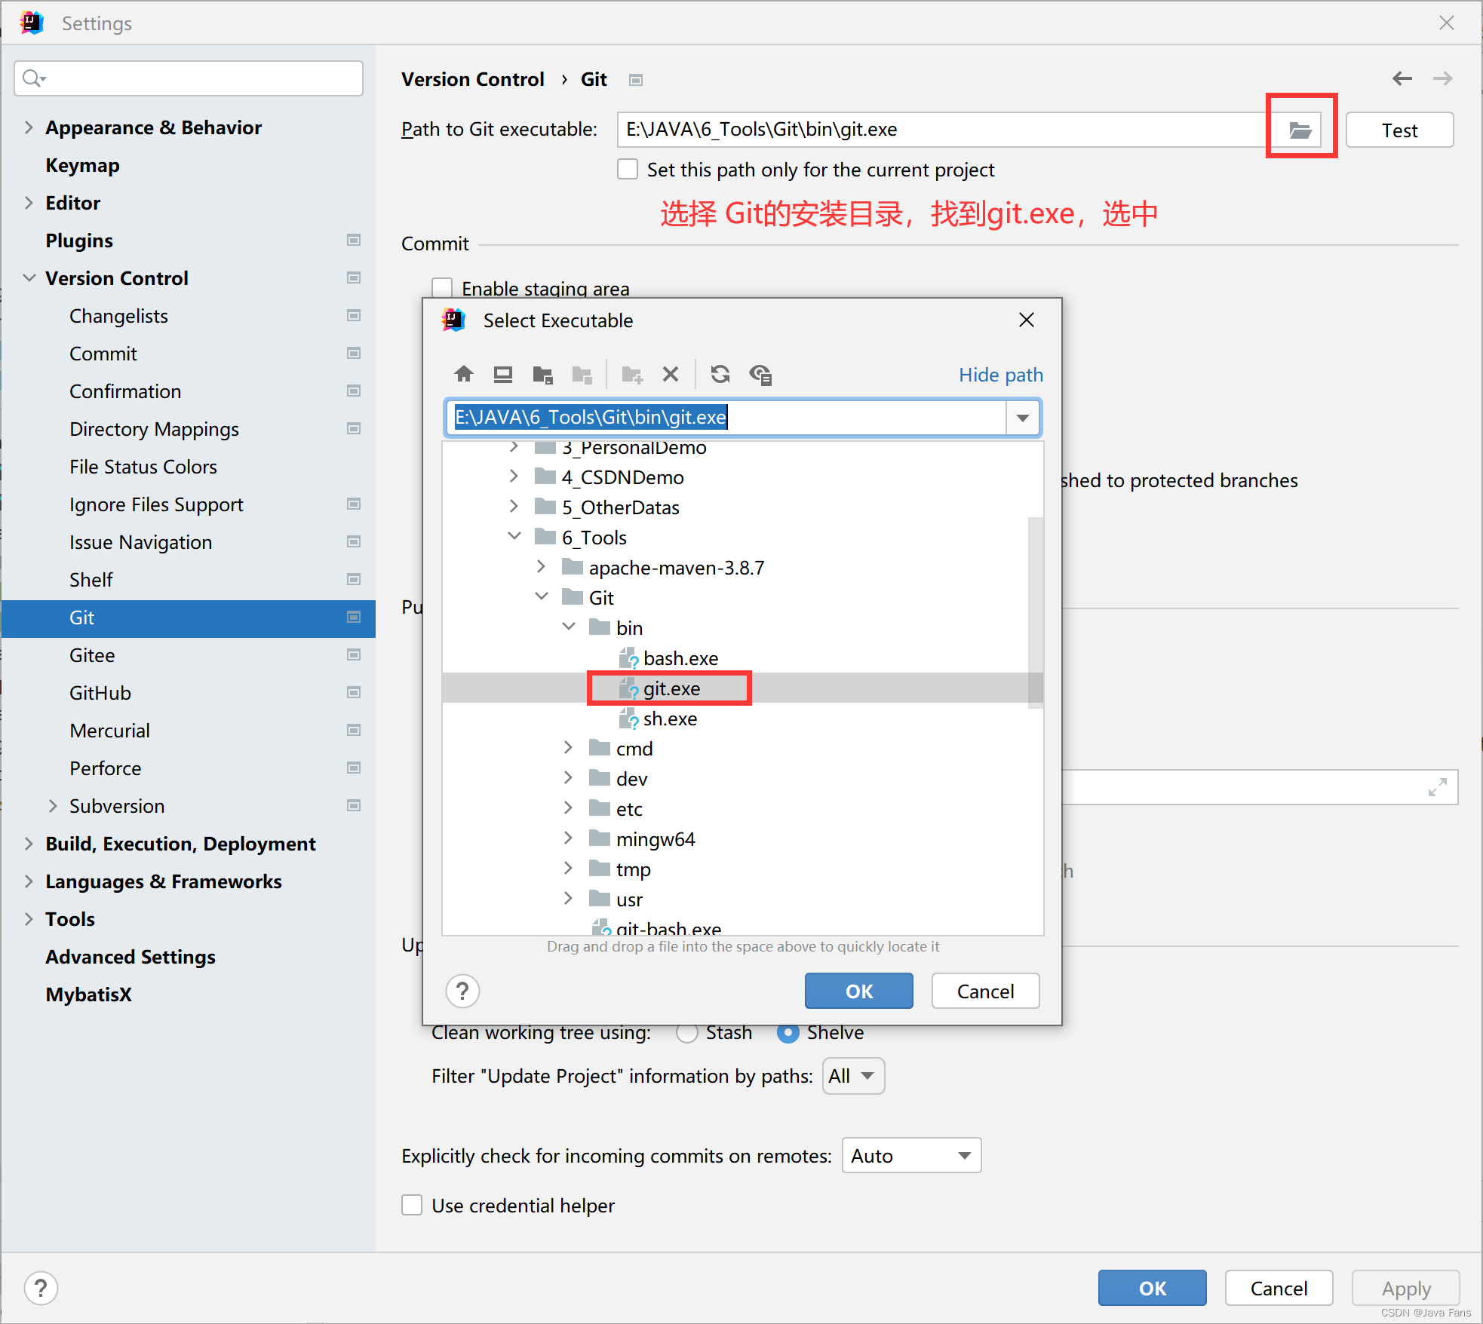This screenshot has width=1483, height=1324.
Task: Click OK in Select Executable dialog
Action: click(x=858, y=991)
